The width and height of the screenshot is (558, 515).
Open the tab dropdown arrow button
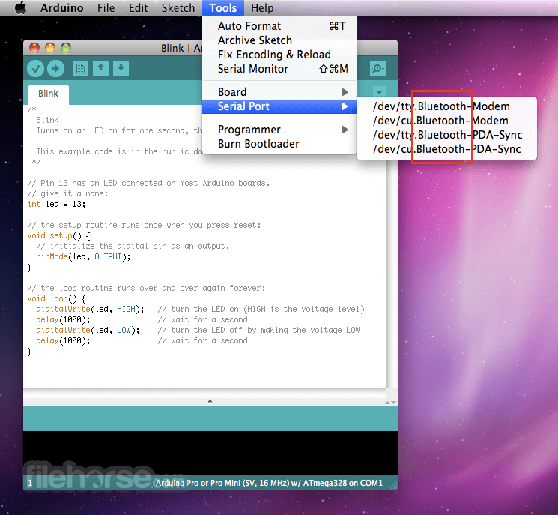379,92
